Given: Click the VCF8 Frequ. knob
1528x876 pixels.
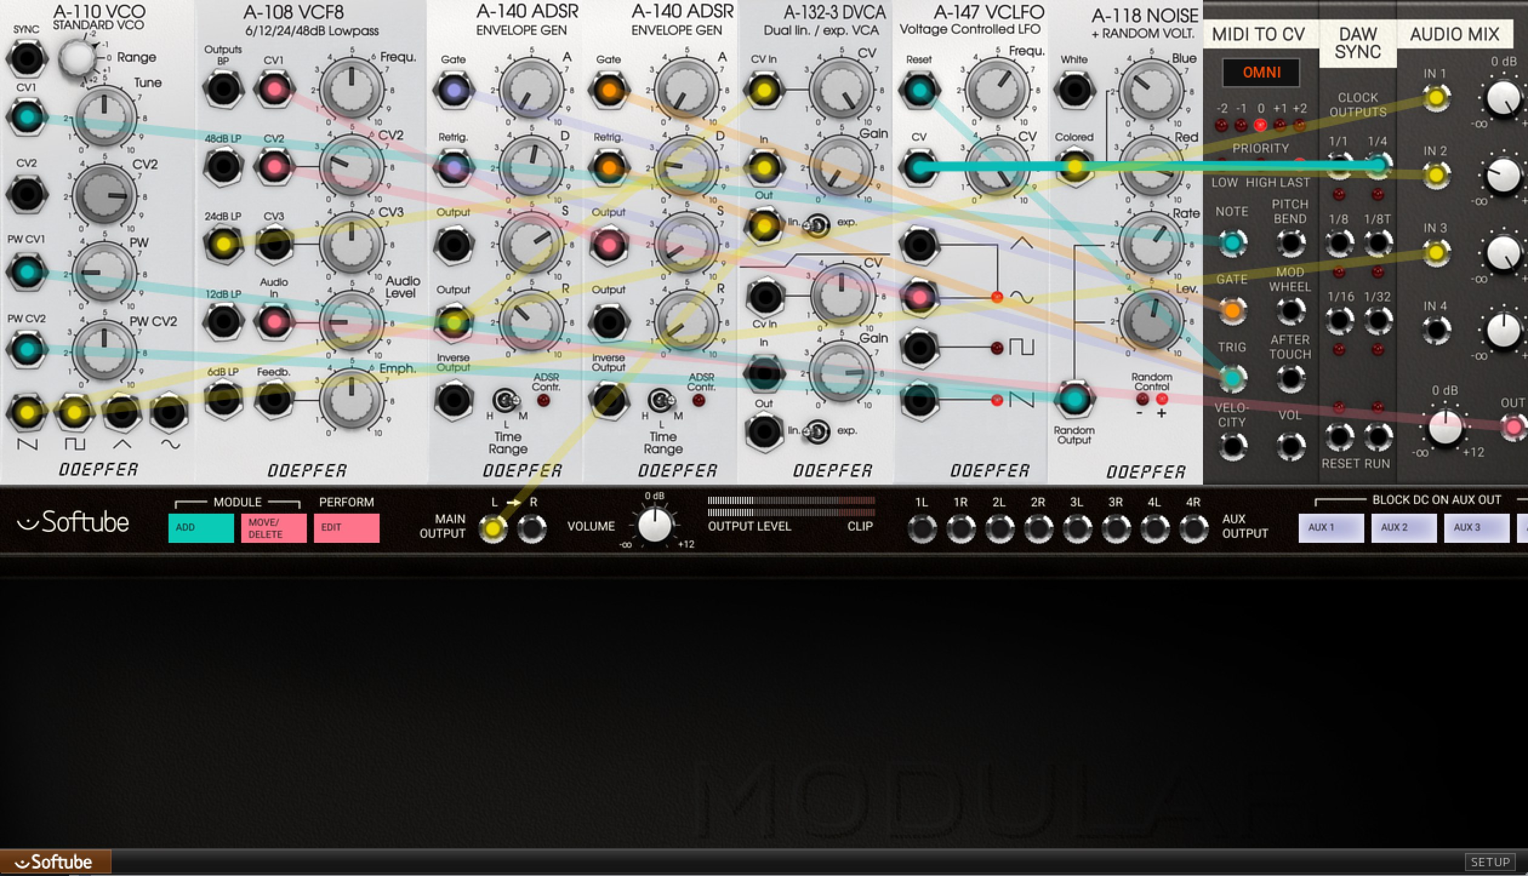Looking at the screenshot, I should (x=352, y=90).
